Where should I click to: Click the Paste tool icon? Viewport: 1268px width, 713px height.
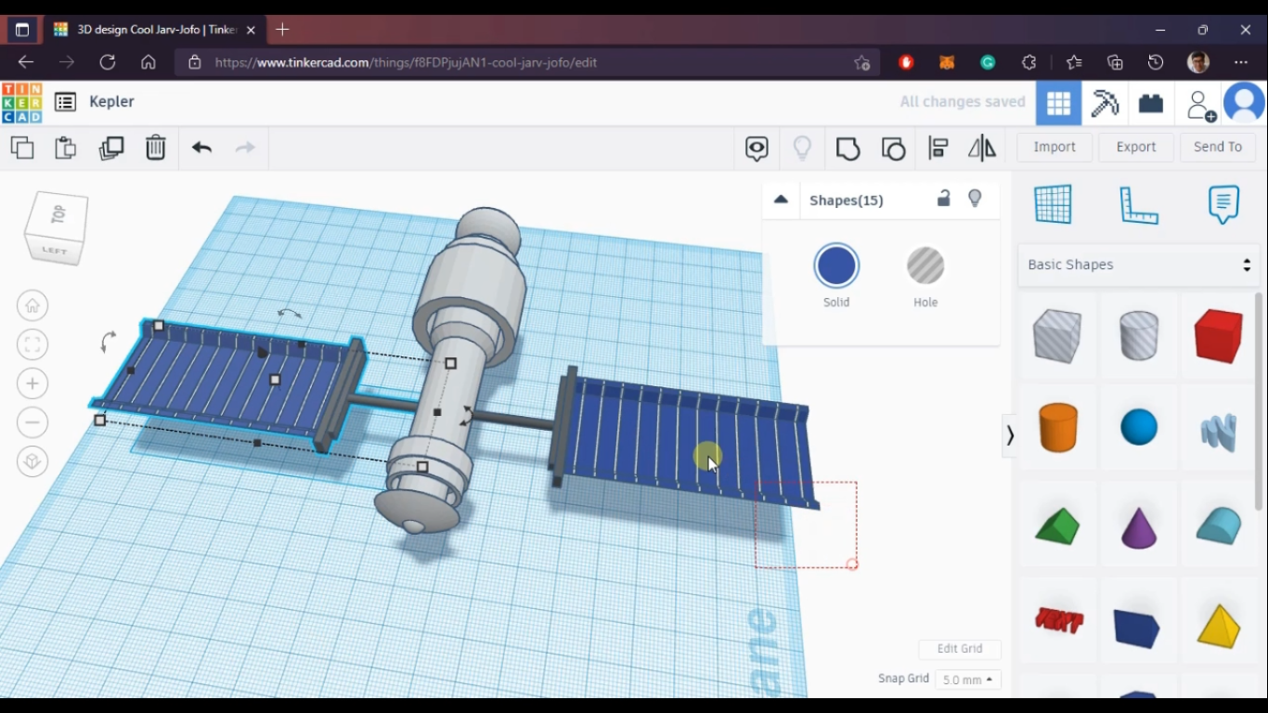[x=65, y=148]
